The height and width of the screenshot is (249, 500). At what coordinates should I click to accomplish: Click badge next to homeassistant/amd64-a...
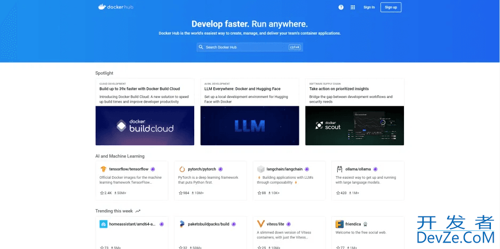[162, 224]
